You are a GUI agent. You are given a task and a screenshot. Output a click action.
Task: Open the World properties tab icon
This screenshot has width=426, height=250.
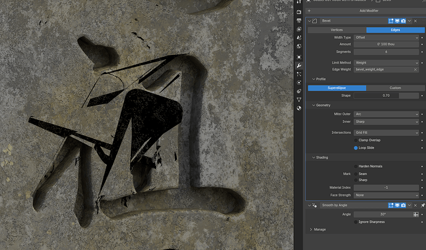(299, 46)
